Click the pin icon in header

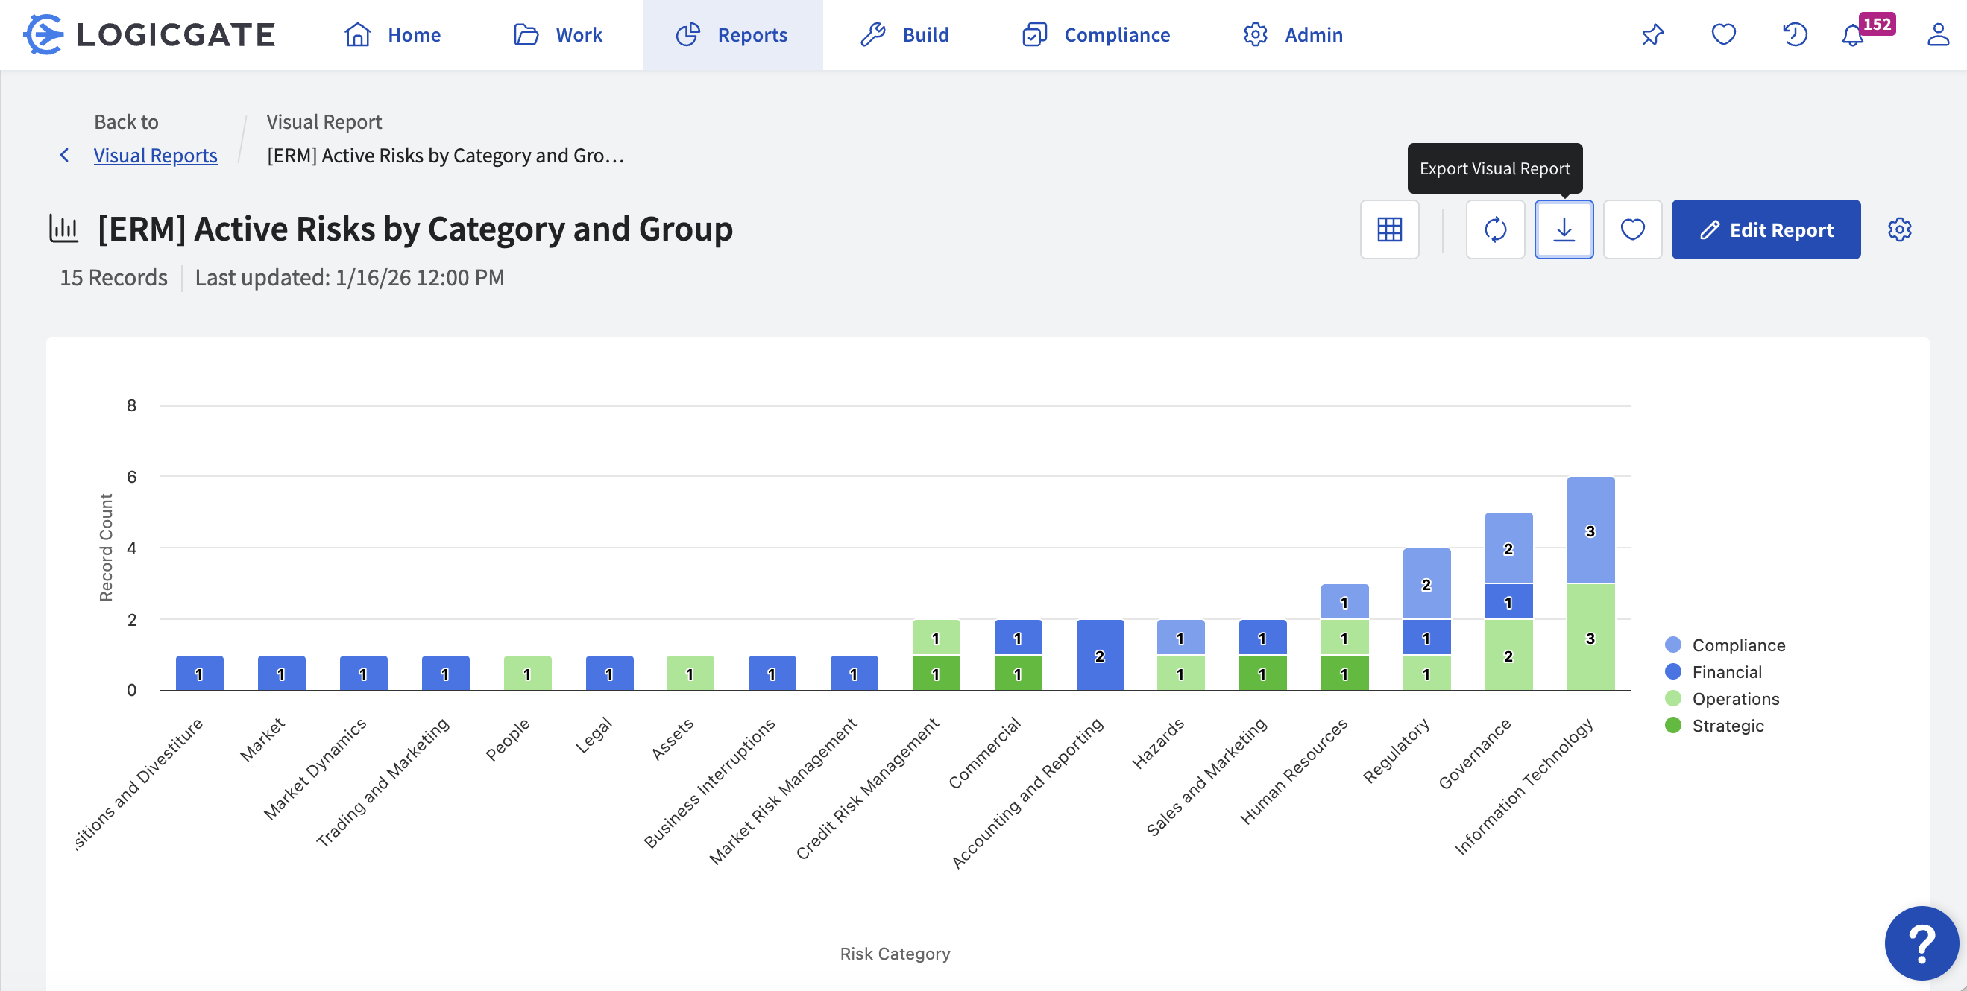click(1652, 35)
